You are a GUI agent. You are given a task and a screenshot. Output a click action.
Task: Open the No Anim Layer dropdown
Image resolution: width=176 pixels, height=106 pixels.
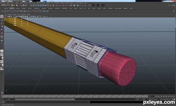click(x=155, y=99)
